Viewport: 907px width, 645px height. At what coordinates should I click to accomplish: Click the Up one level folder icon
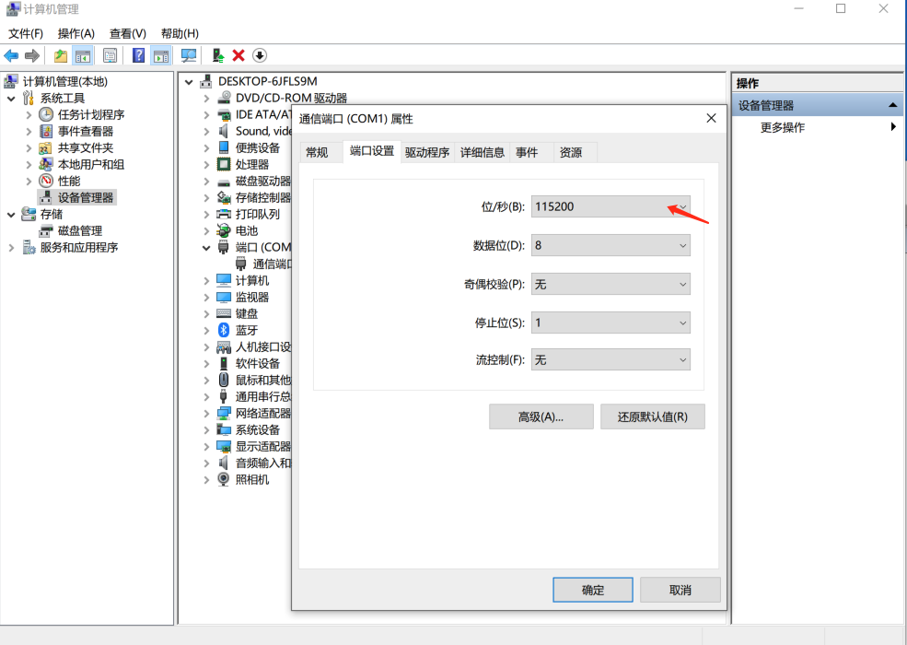click(61, 55)
